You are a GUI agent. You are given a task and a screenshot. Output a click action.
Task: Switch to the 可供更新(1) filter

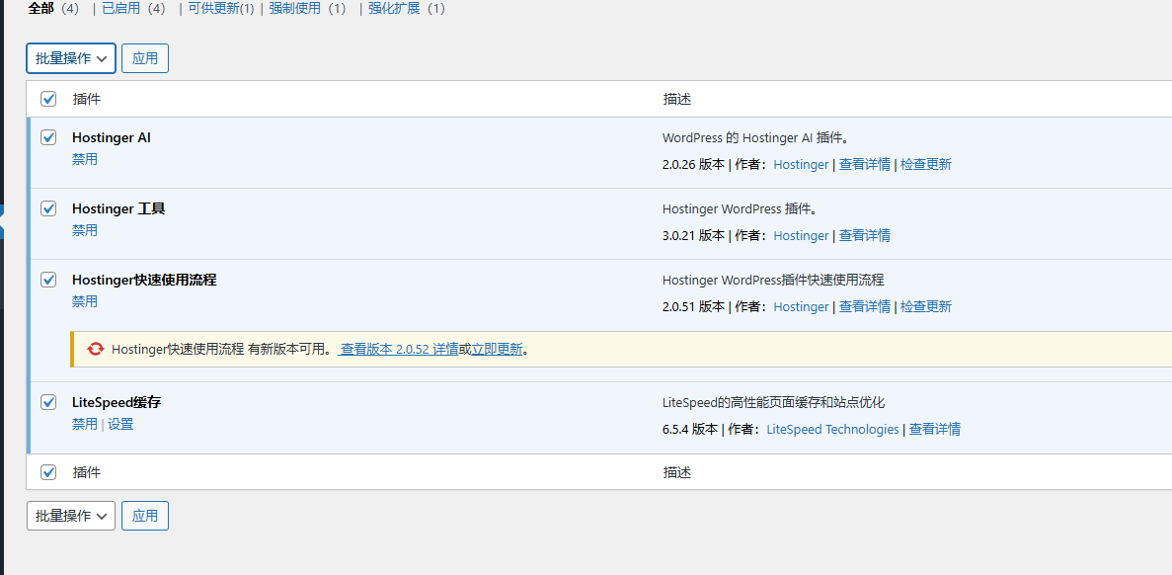pyautogui.click(x=221, y=9)
